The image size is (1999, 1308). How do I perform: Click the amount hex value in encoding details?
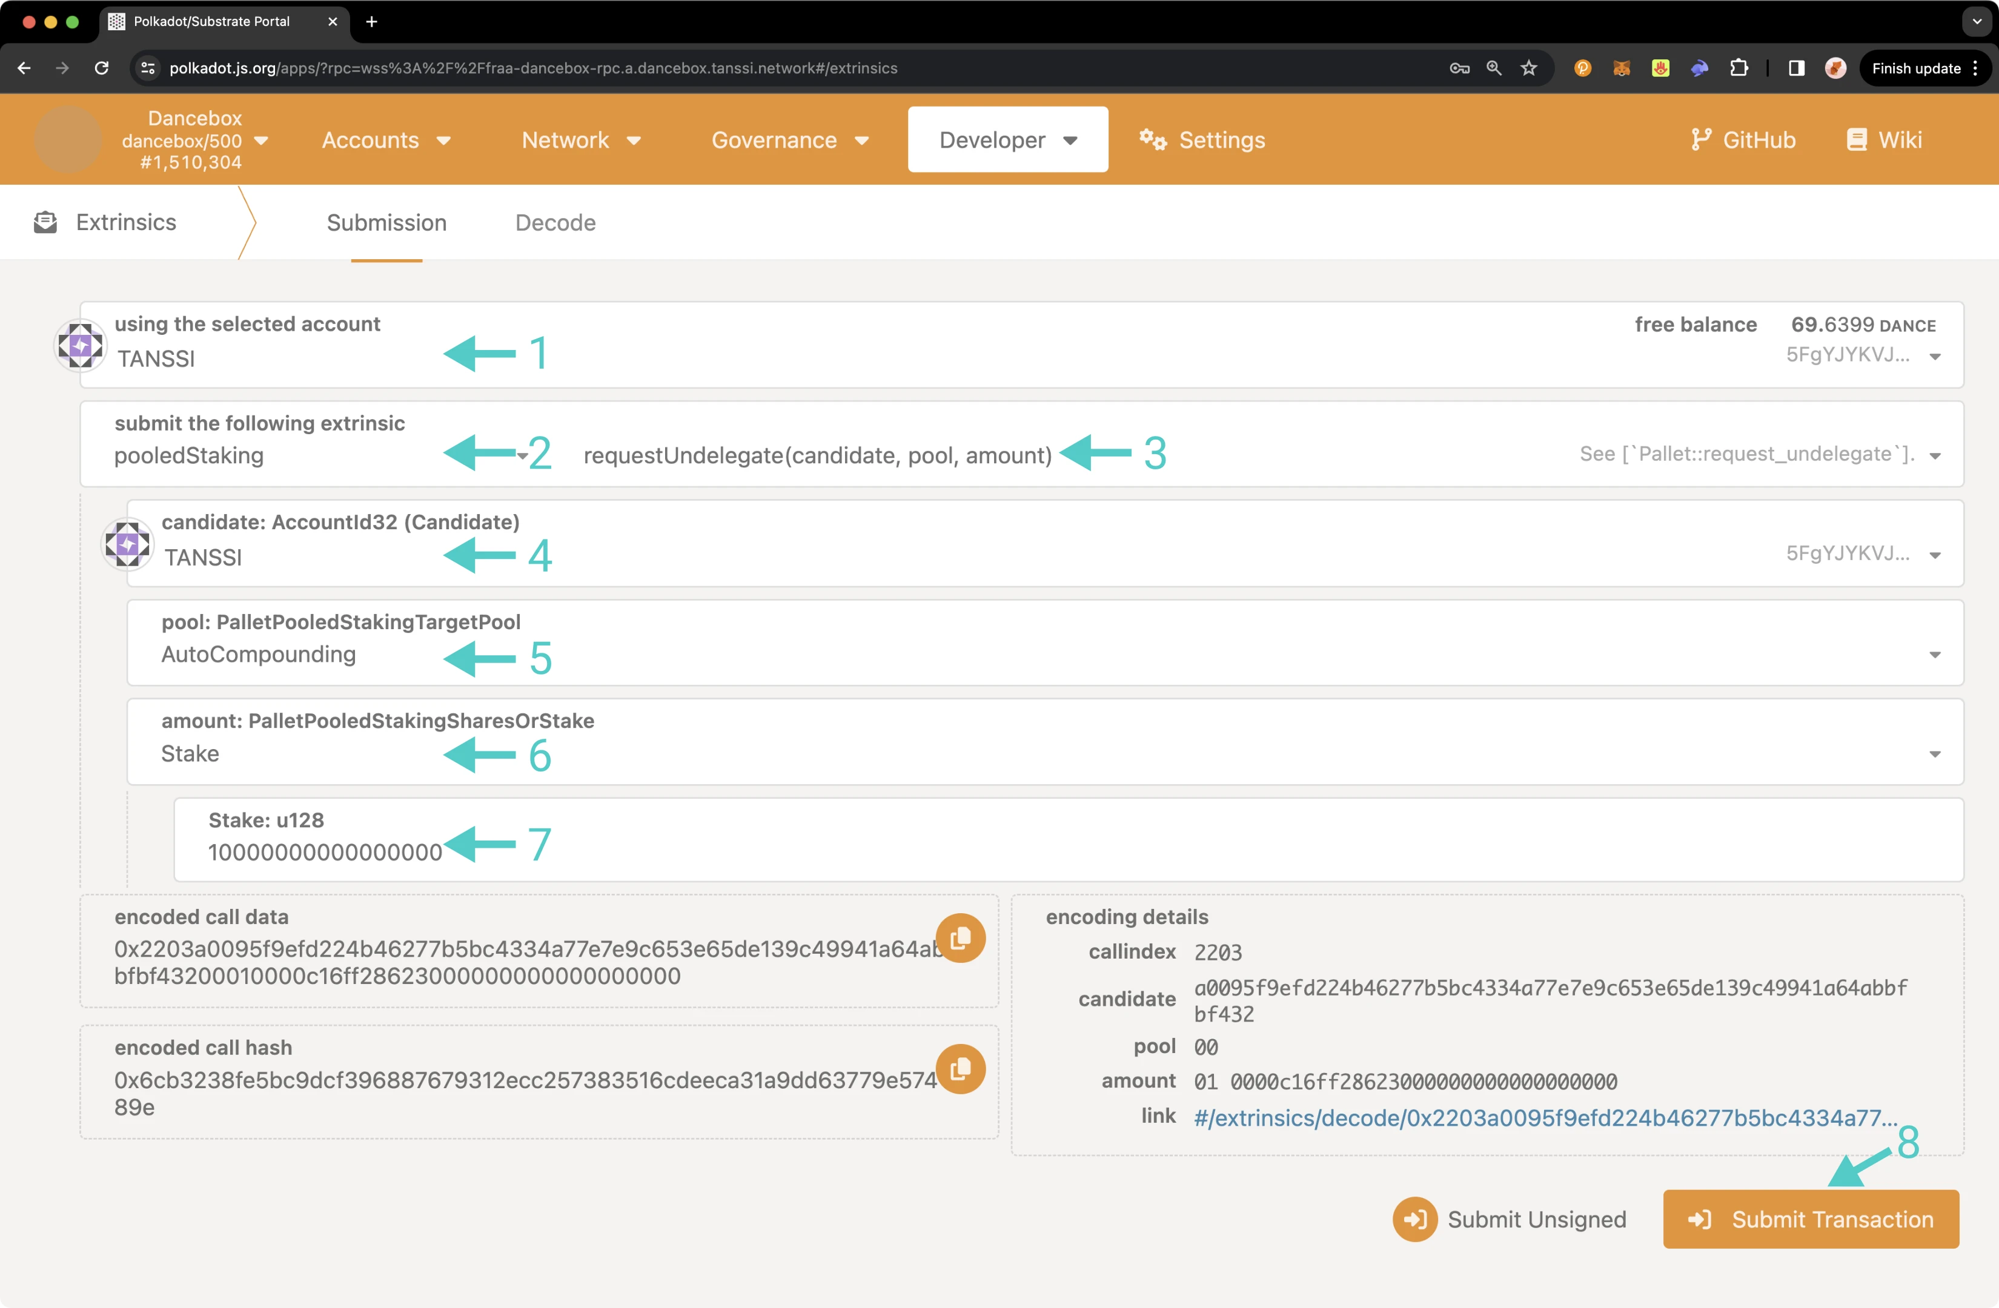coord(1405,1082)
